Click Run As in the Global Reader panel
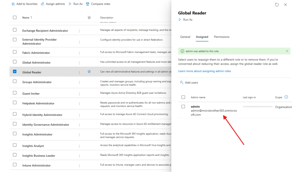The image size is (292, 172). pyautogui.click(x=185, y=20)
